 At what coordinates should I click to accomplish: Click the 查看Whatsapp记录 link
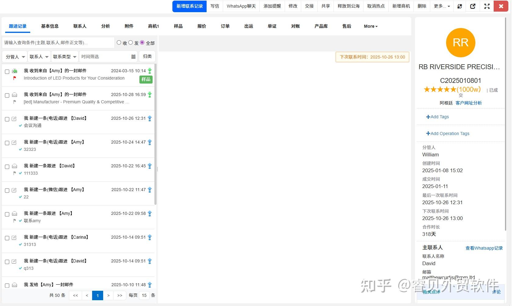(x=484, y=248)
